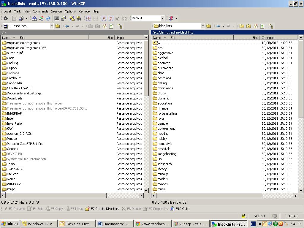
Task: Open the Help menu
Action: pos(96,11)
